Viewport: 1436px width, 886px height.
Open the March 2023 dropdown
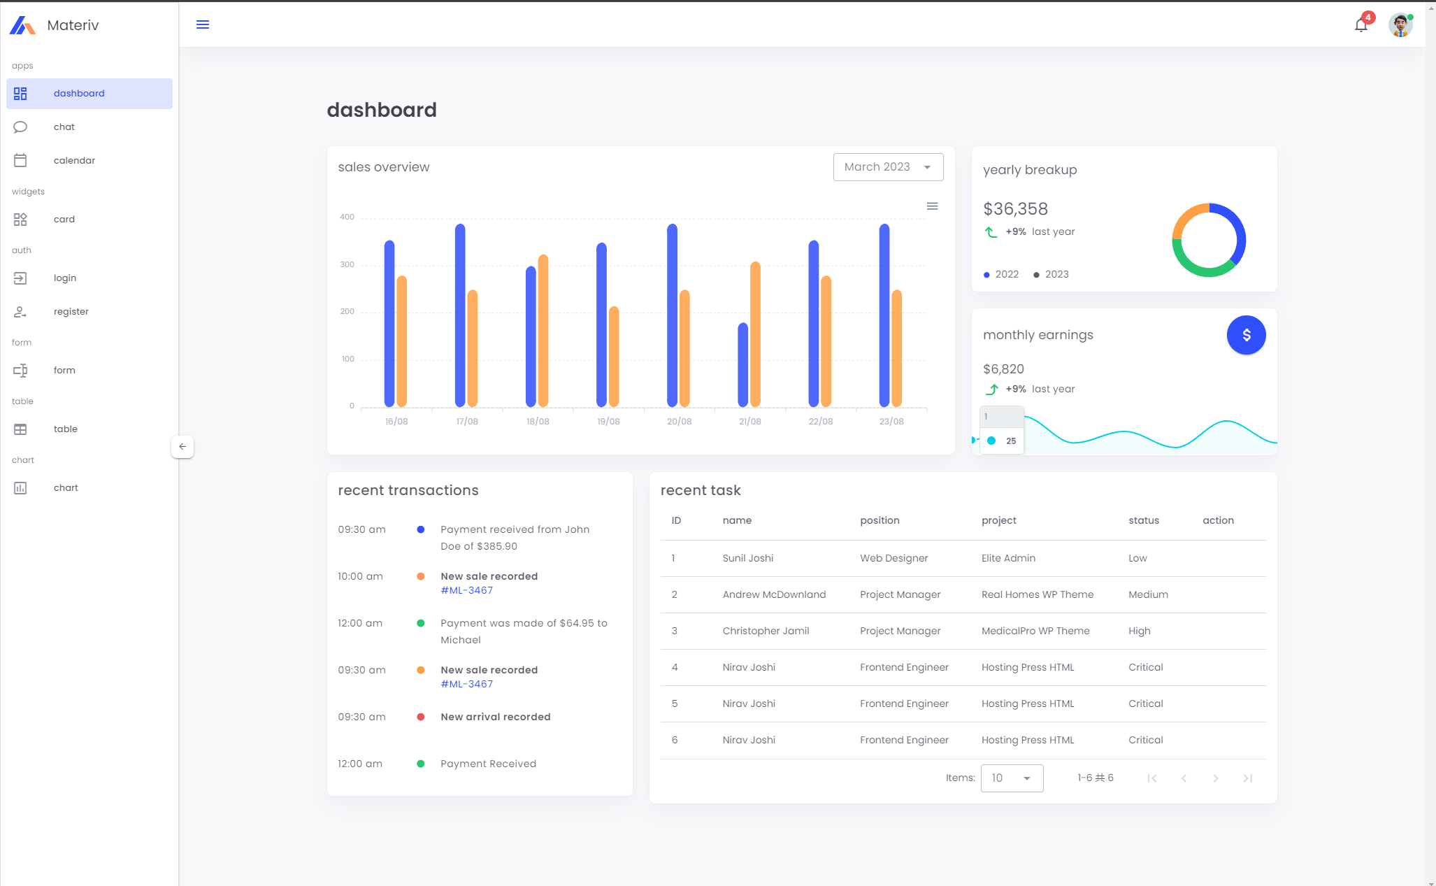(888, 167)
